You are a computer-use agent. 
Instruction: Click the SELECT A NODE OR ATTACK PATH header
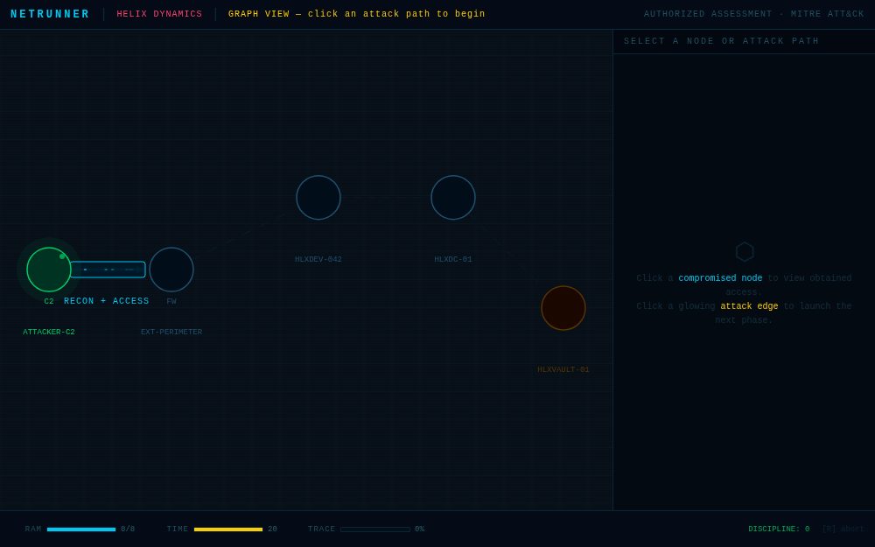(x=722, y=41)
